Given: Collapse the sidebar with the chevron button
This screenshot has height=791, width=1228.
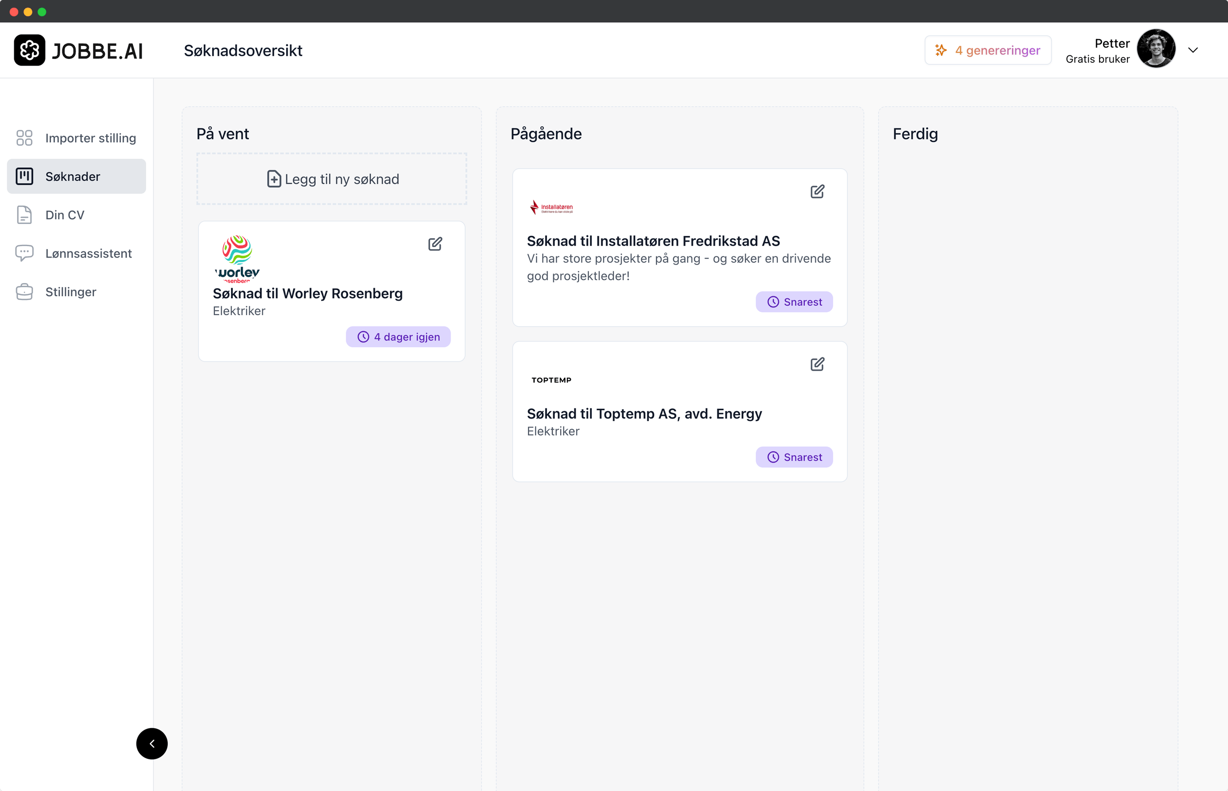Looking at the screenshot, I should tap(152, 743).
